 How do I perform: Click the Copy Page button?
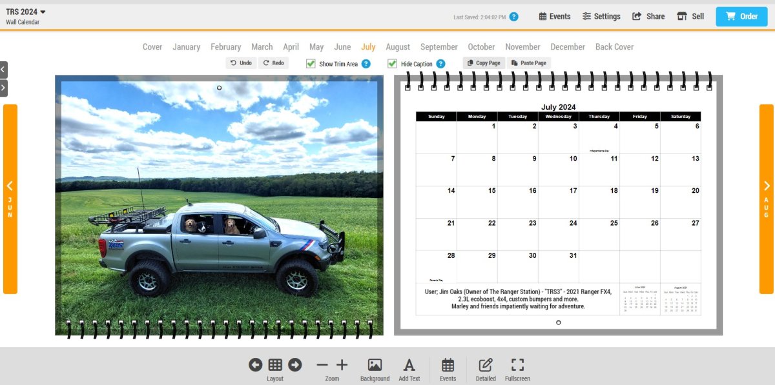[483, 63]
